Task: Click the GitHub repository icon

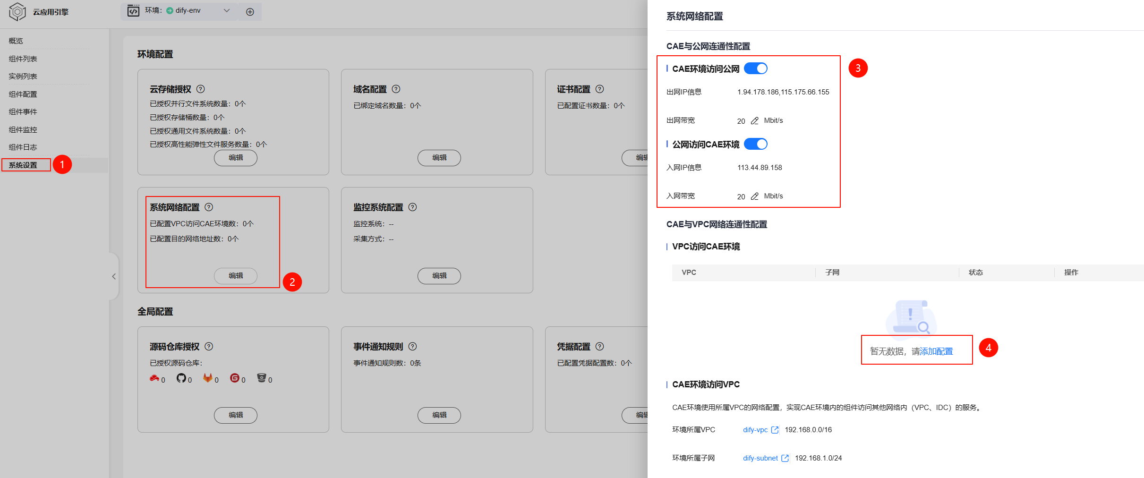Action: tap(181, 378)
